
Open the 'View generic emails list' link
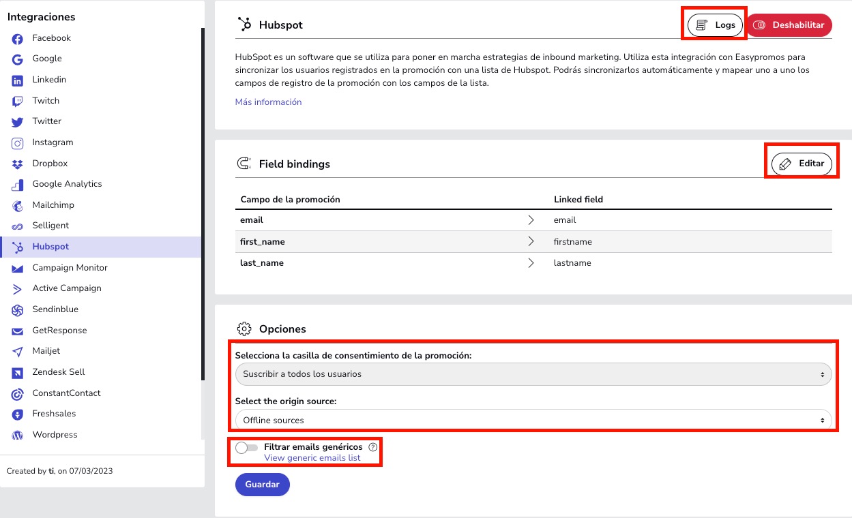[312, 457]
